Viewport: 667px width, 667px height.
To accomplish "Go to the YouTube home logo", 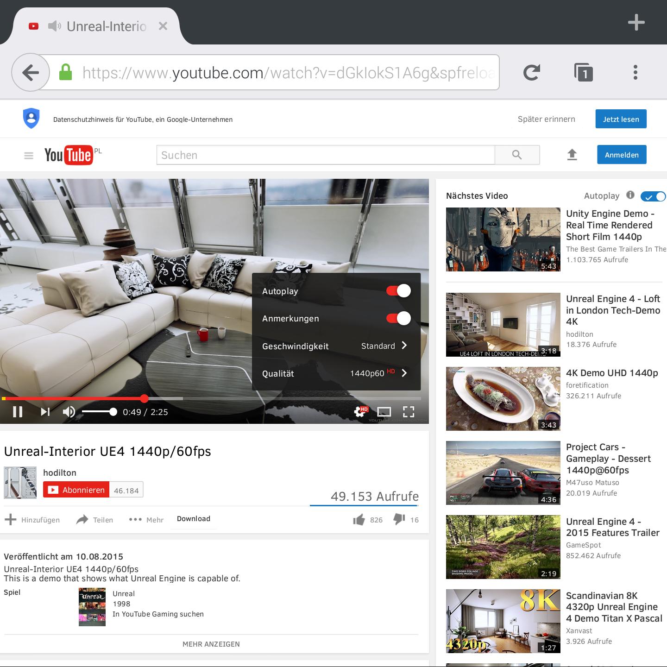I will (69, 155).
